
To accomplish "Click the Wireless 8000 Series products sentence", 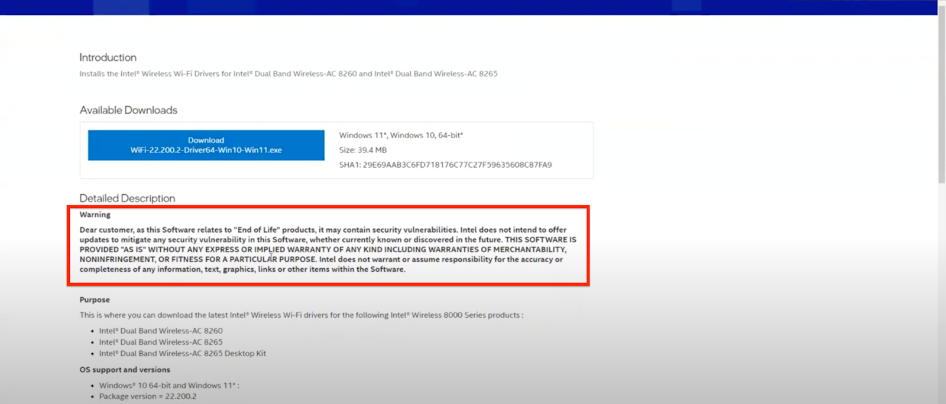I will 301,315.
